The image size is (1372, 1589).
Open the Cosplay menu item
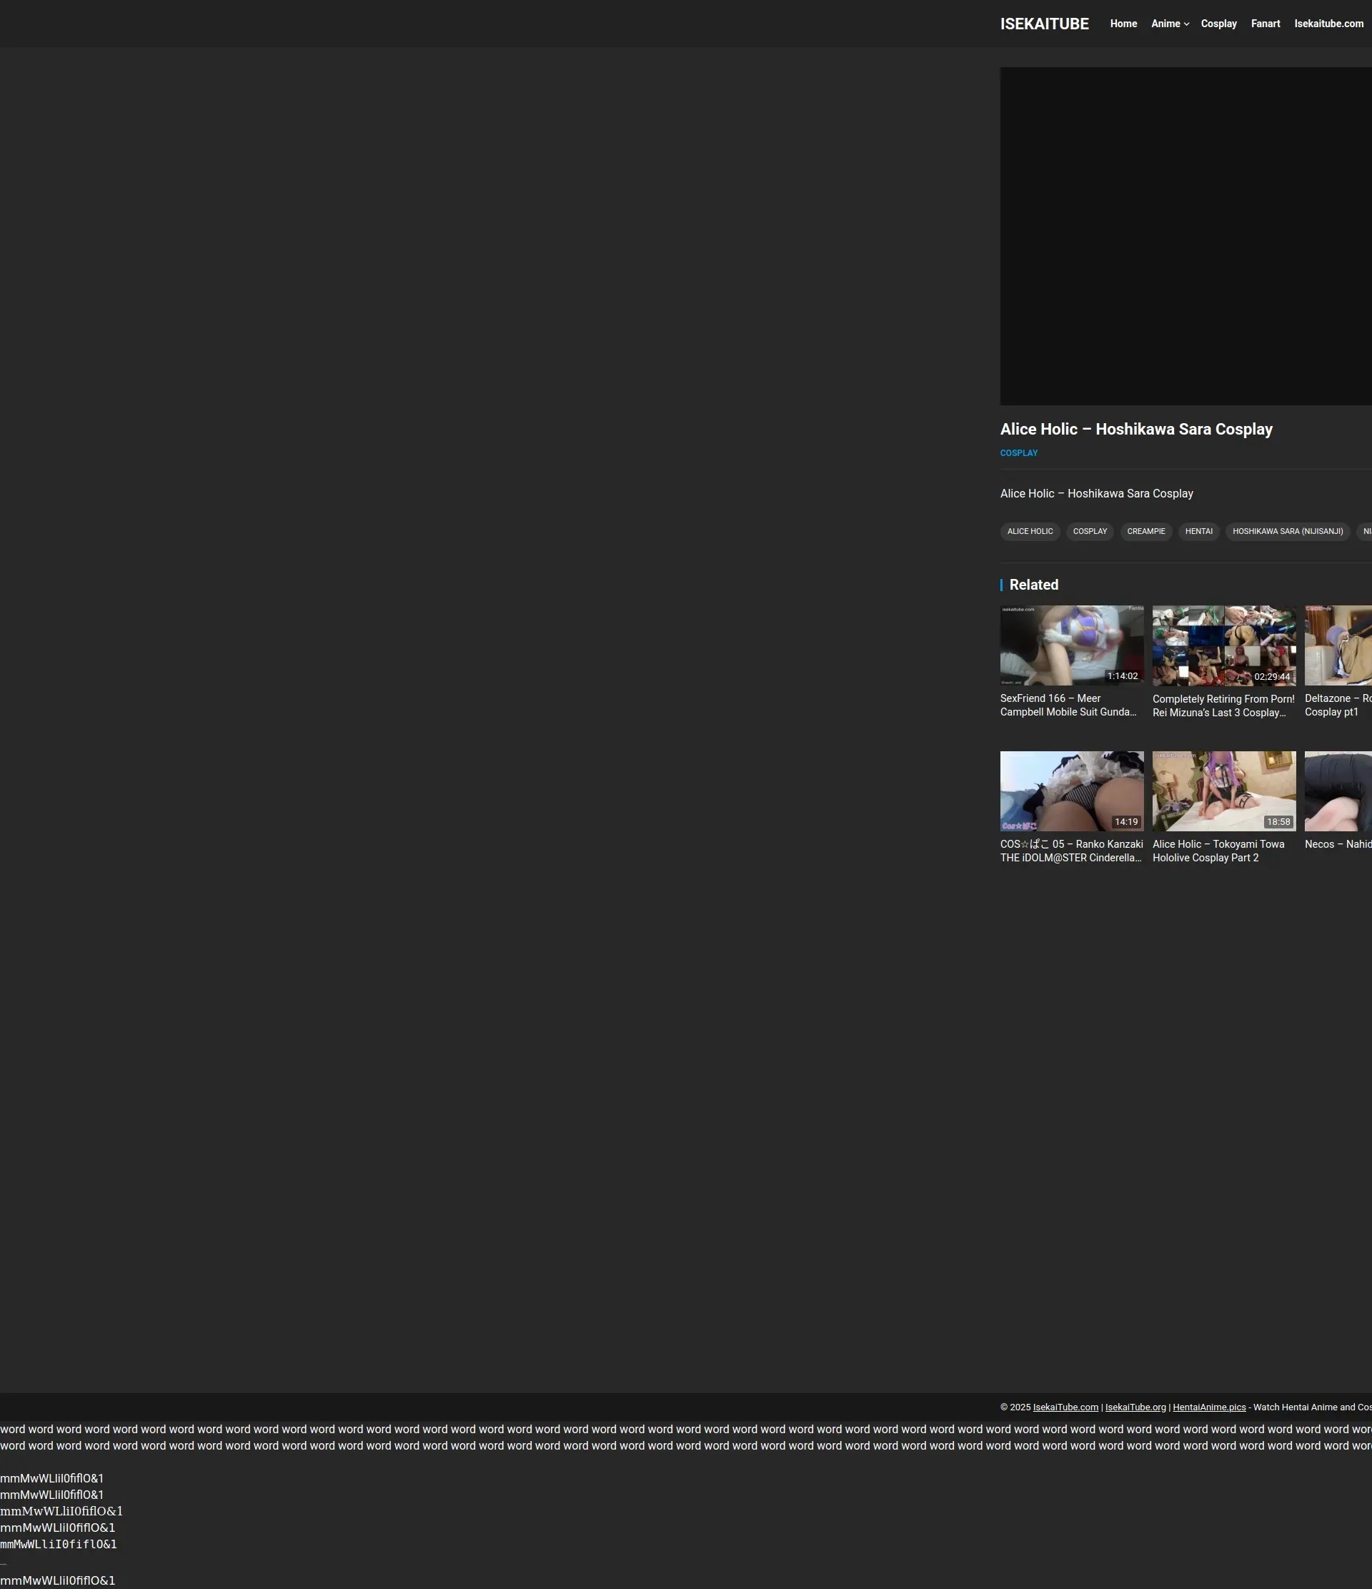point(1218,24)
